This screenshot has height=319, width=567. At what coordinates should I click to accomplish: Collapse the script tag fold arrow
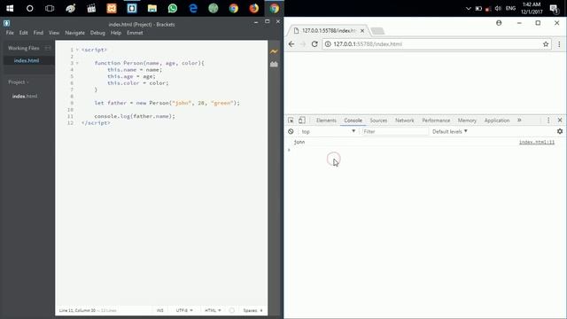click(x=77, y=50)
